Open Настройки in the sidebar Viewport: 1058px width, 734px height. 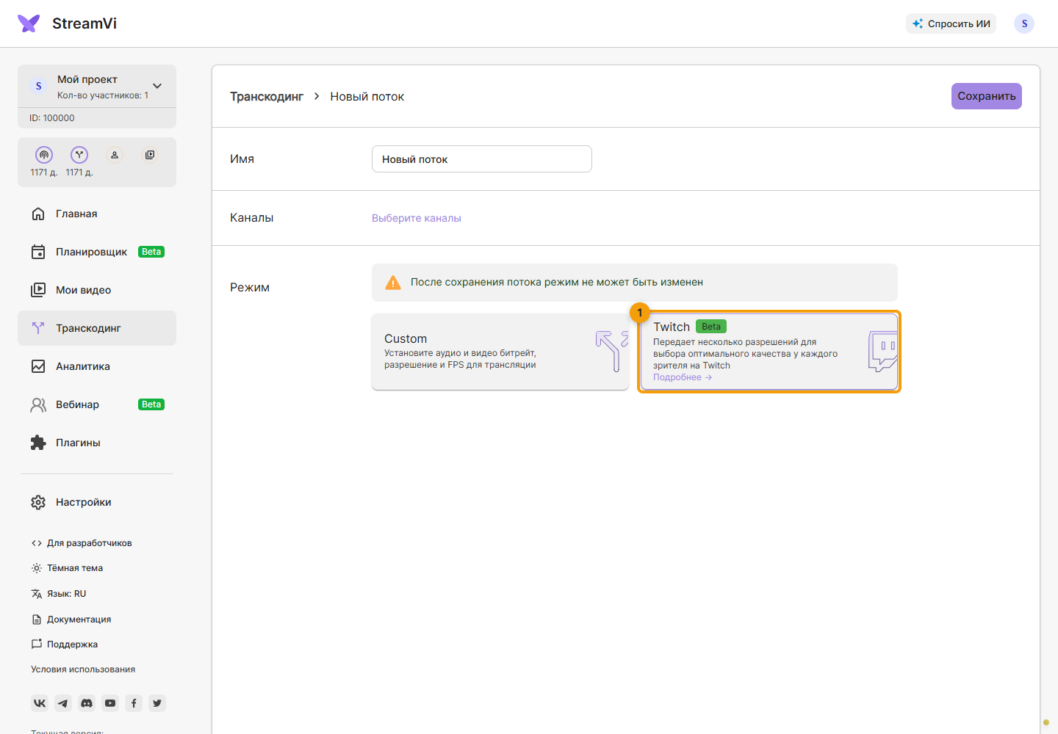[x=97, y=502]
